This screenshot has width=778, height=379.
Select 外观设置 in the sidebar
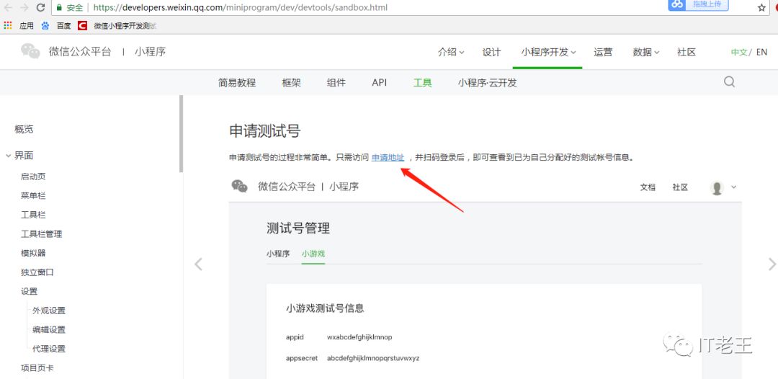pyautogui.click(x=49, y=311)
